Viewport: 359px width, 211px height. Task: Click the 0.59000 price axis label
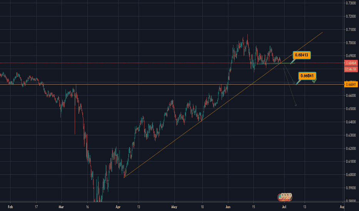pos(351,188)
